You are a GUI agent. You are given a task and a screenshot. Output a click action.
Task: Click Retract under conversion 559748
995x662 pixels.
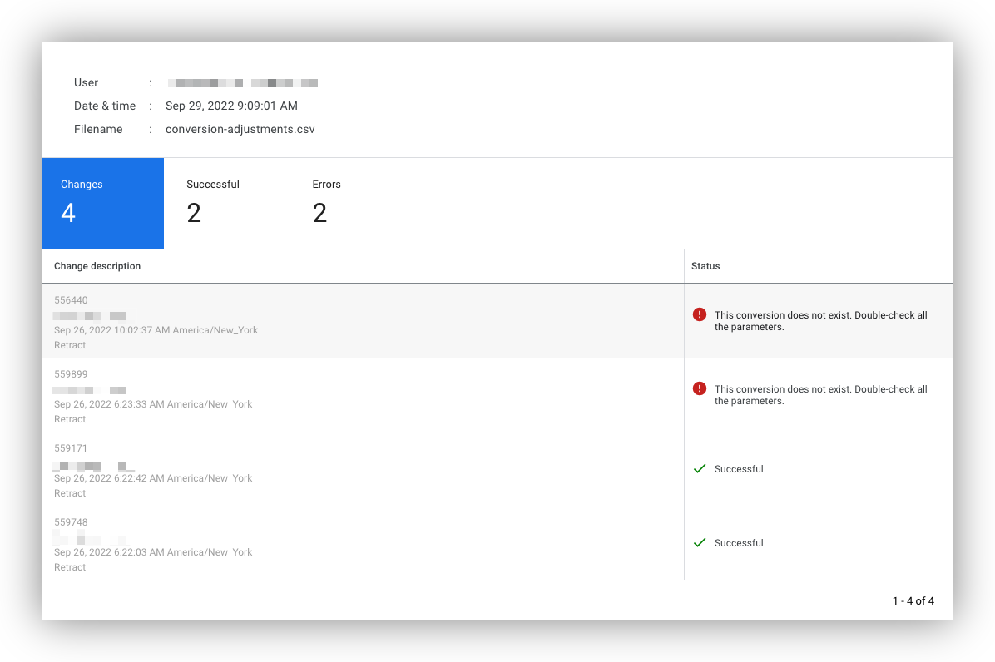(x=70, y=567)
